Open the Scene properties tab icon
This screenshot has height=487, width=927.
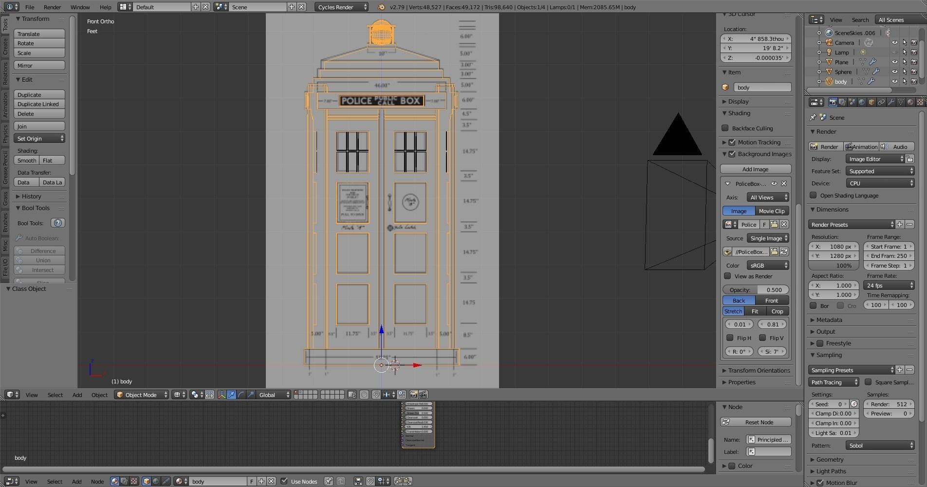pos(852,102)
